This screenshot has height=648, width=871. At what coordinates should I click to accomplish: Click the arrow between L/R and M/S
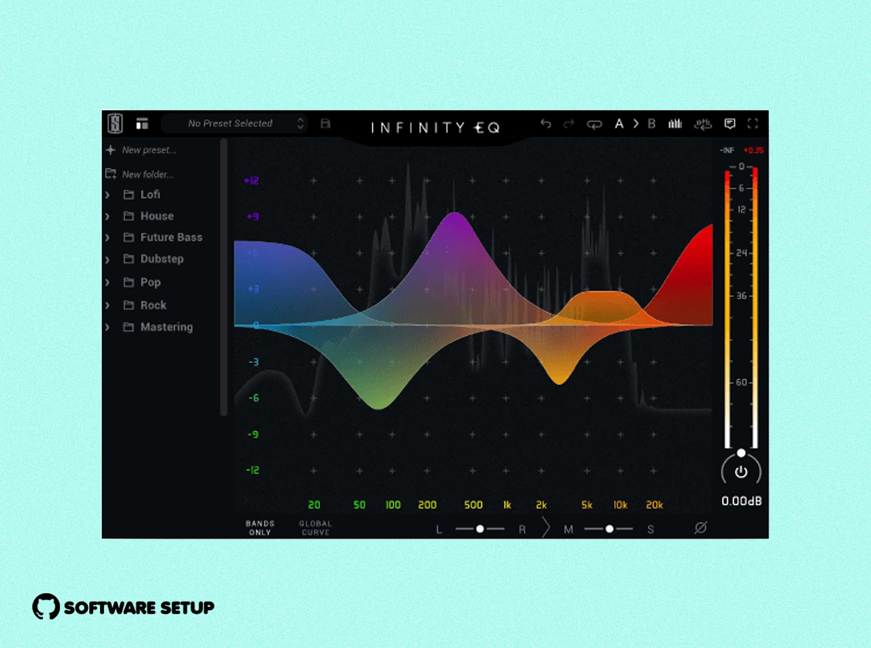545,528
